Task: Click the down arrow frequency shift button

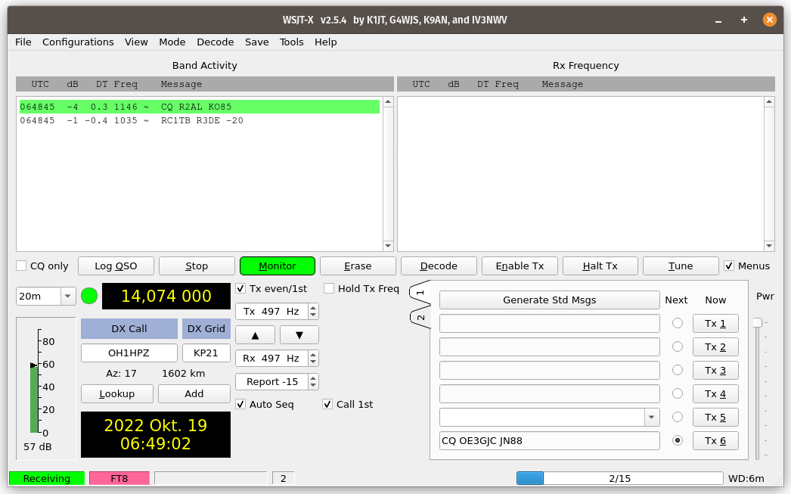Action: click(x=299, y=335)
